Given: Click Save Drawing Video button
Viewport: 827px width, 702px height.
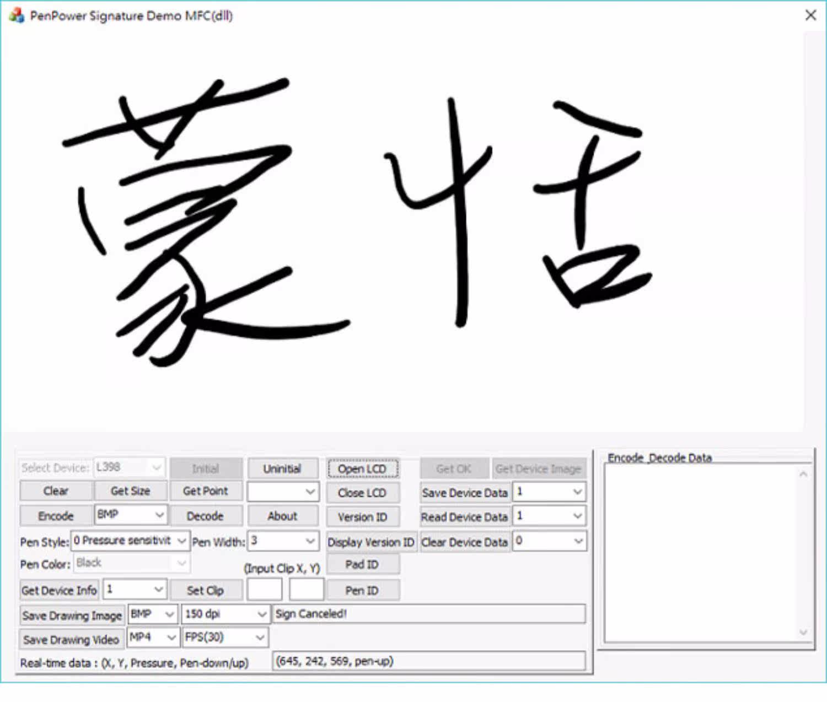Looking at the screenshot, I should tap(71, 640).
